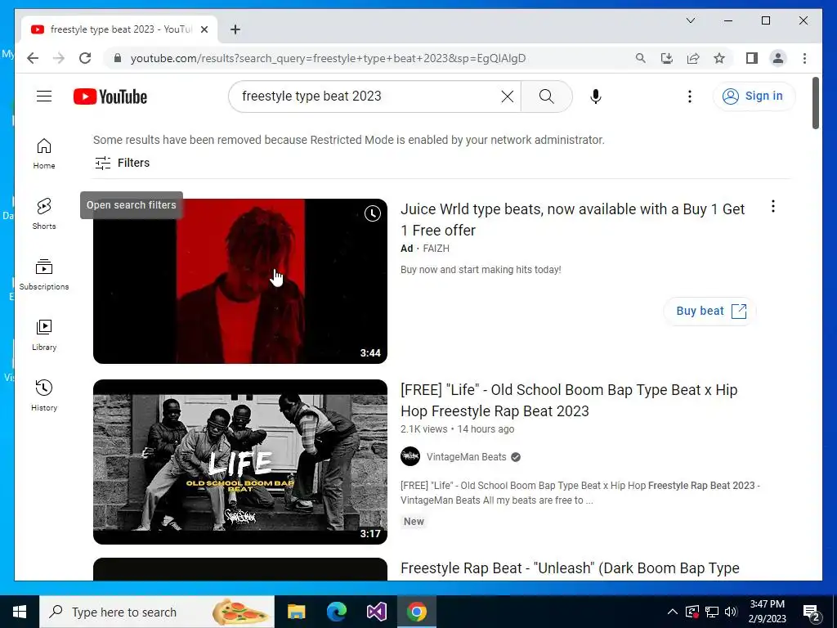Open History in the sidebar

coord(44,395)
